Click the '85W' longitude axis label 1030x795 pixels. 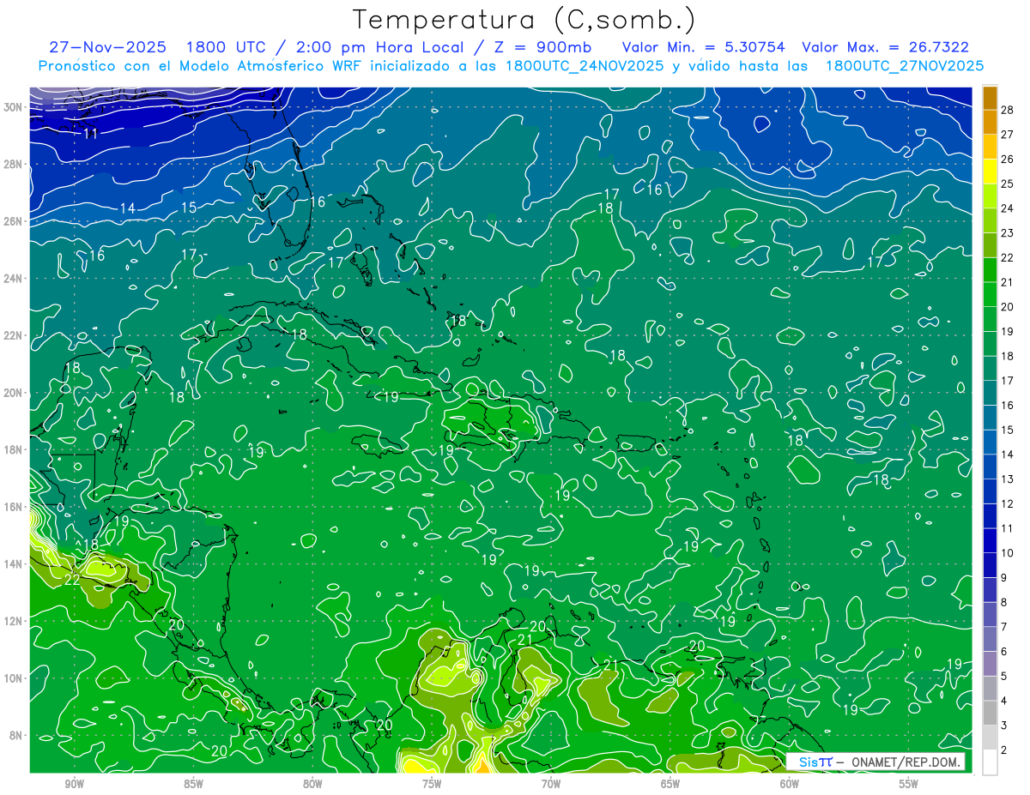(193, 784)
